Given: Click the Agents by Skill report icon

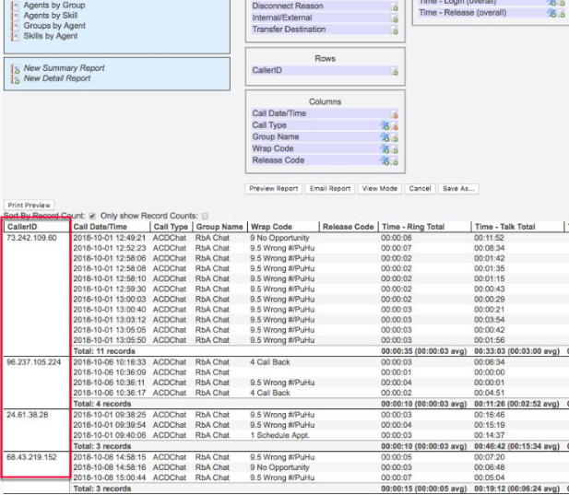Looking at the screenshot, I should click(15, 17).
